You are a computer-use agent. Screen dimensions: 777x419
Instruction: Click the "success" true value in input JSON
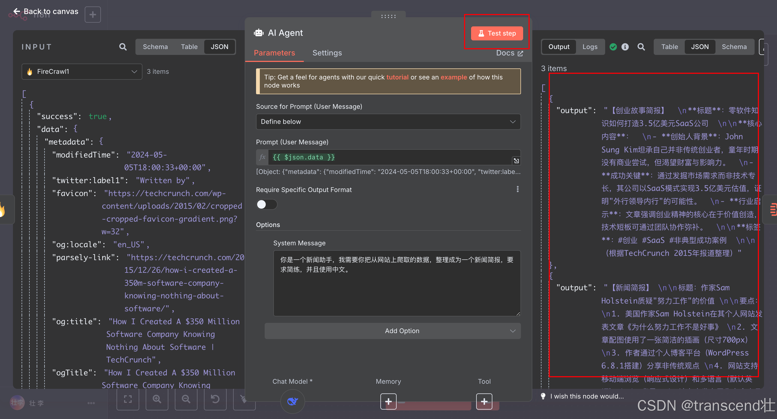tap(97, 117)
